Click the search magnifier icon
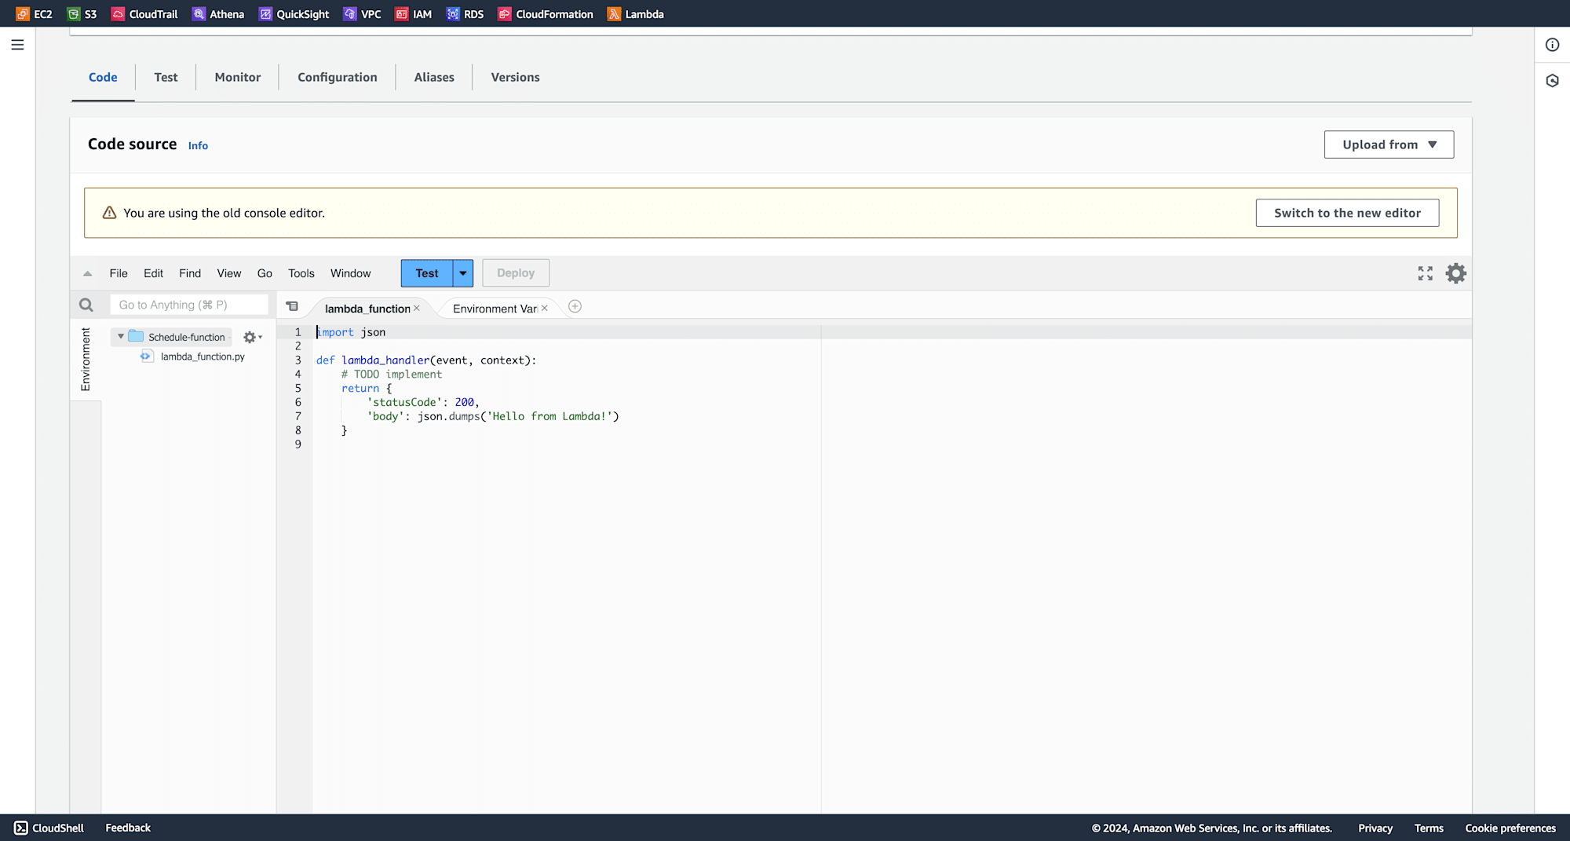1570x841 pixels. coord(86,305)
